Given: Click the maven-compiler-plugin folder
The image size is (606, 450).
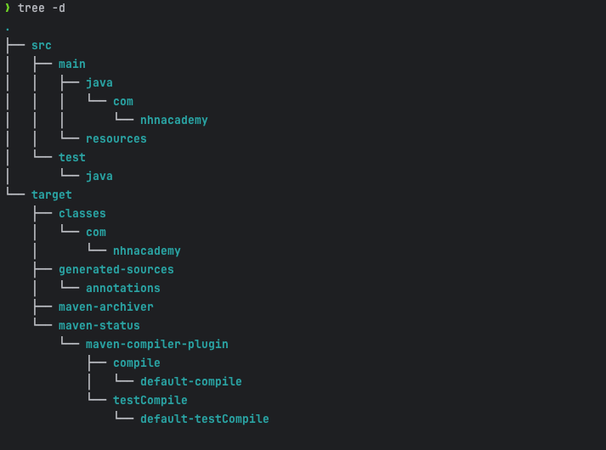Looking at the screenshot, I should (x=157, y=344).
